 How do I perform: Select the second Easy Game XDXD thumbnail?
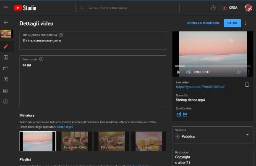click(75, 141)
